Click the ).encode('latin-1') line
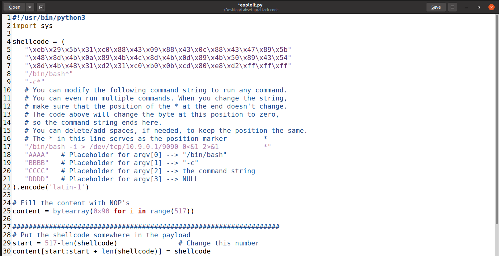The image size is (499, 256). [51, 187]
